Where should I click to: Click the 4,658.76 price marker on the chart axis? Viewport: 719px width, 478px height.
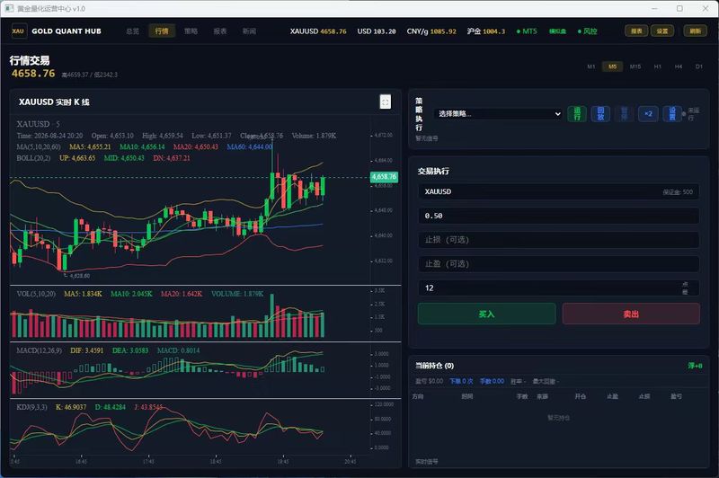pos(384,176)
